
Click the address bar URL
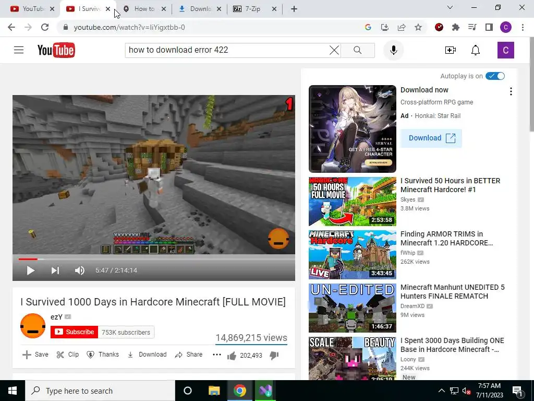[x=129, y=27]
